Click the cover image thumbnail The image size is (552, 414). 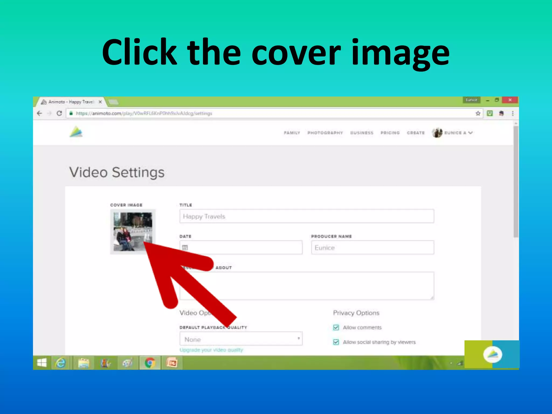pos(133,232)
